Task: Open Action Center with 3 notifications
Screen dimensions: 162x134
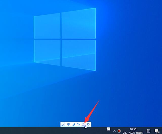Action: pos(157,131)
